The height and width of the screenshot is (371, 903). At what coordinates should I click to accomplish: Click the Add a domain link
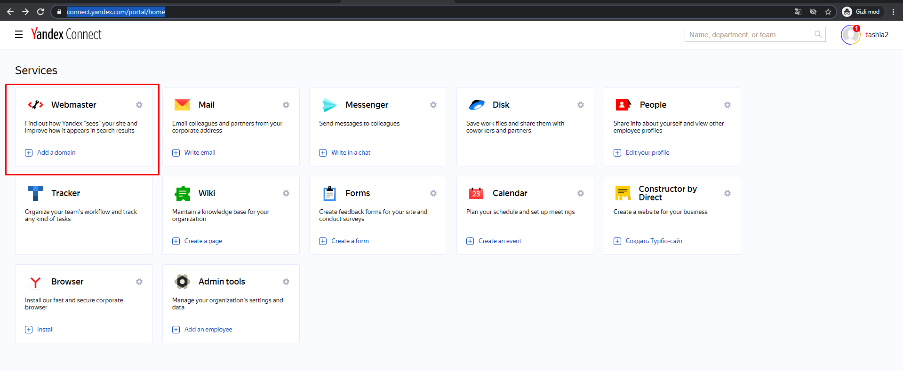[x=56, y=153]
